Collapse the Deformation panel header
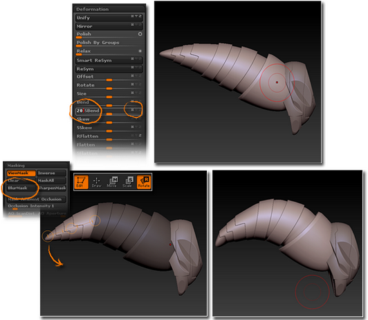The height and width of the screenshot is (320, 368). point(109,9)
